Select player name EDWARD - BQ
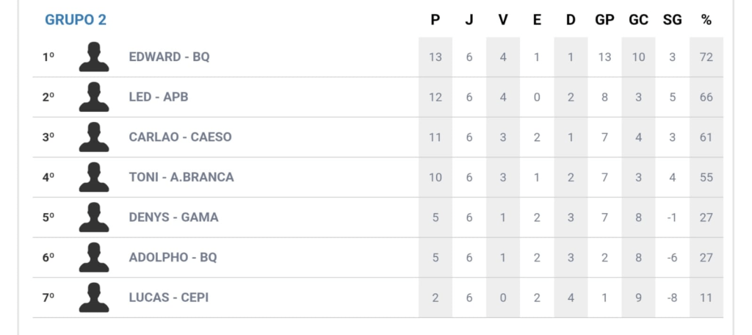The width and height of the screenshot is (752, 335). 169,57
